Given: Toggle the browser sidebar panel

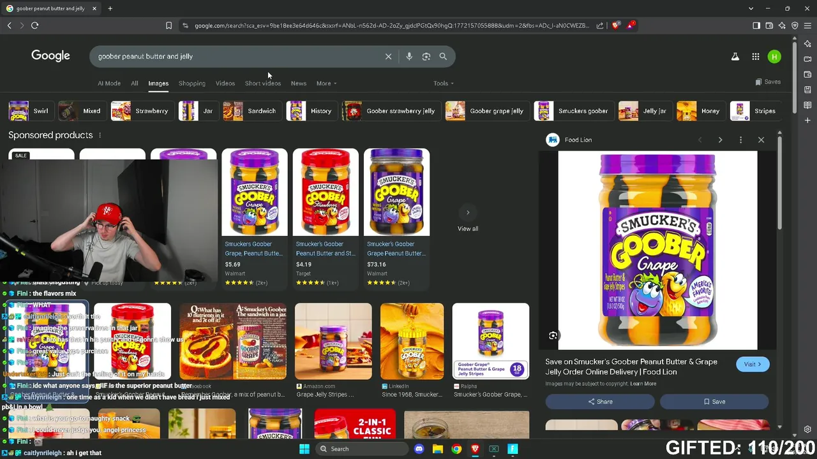Looking at the screenshot, I should (756, 25).
